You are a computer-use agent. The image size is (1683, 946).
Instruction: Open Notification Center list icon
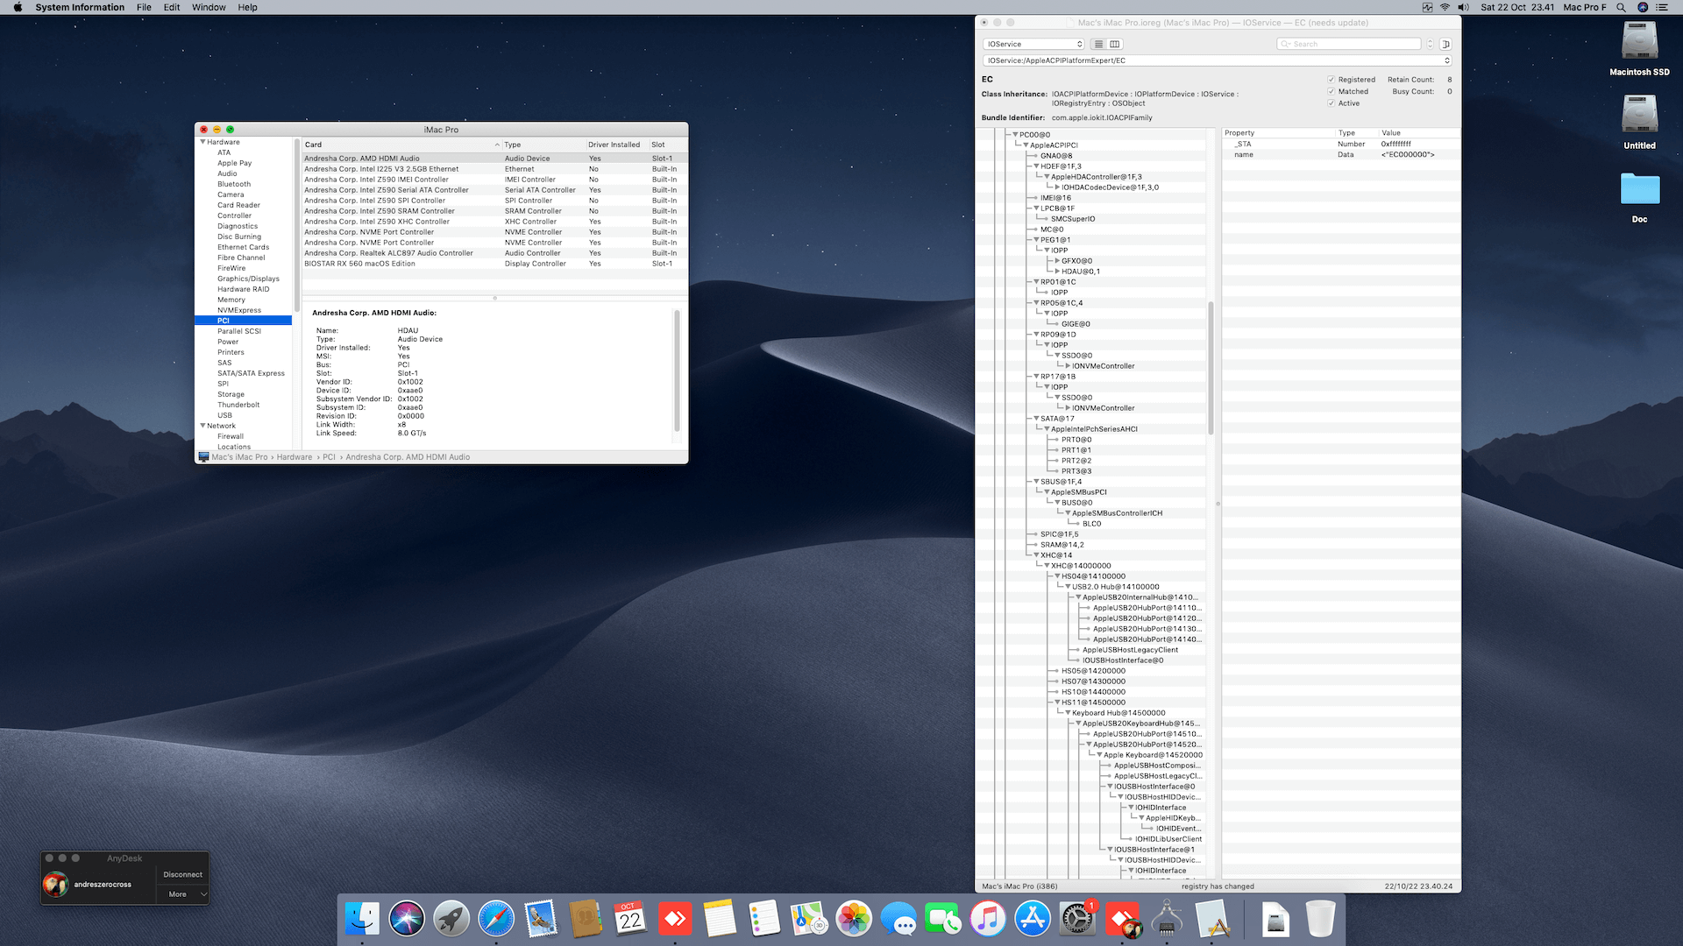[1662, 7]
